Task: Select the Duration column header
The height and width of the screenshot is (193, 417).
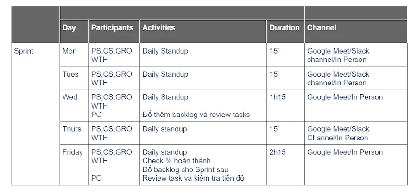Action: [285, 31]
